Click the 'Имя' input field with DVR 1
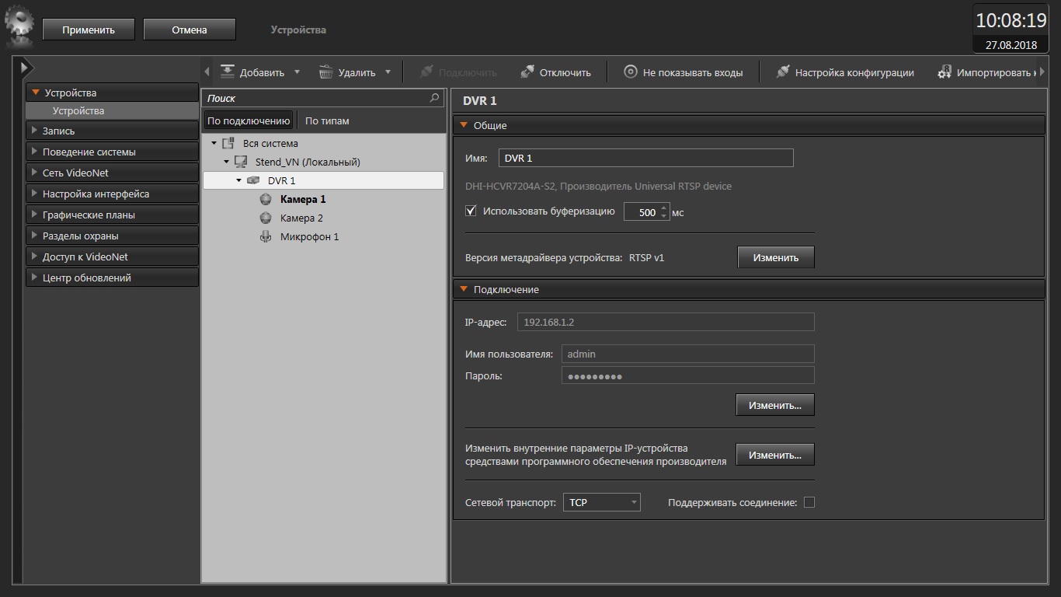This screenshot has width=1061, height=597. [646, 158]
